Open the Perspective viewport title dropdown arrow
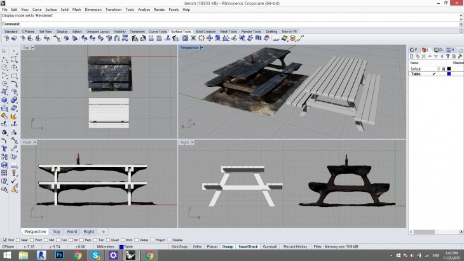Screen dimensions: 464x261 201,48
